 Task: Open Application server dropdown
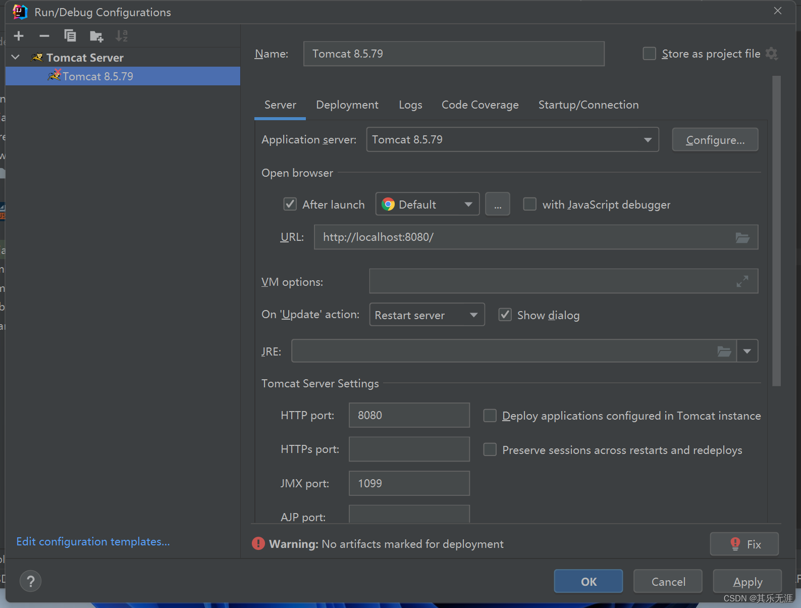[513, 139]
